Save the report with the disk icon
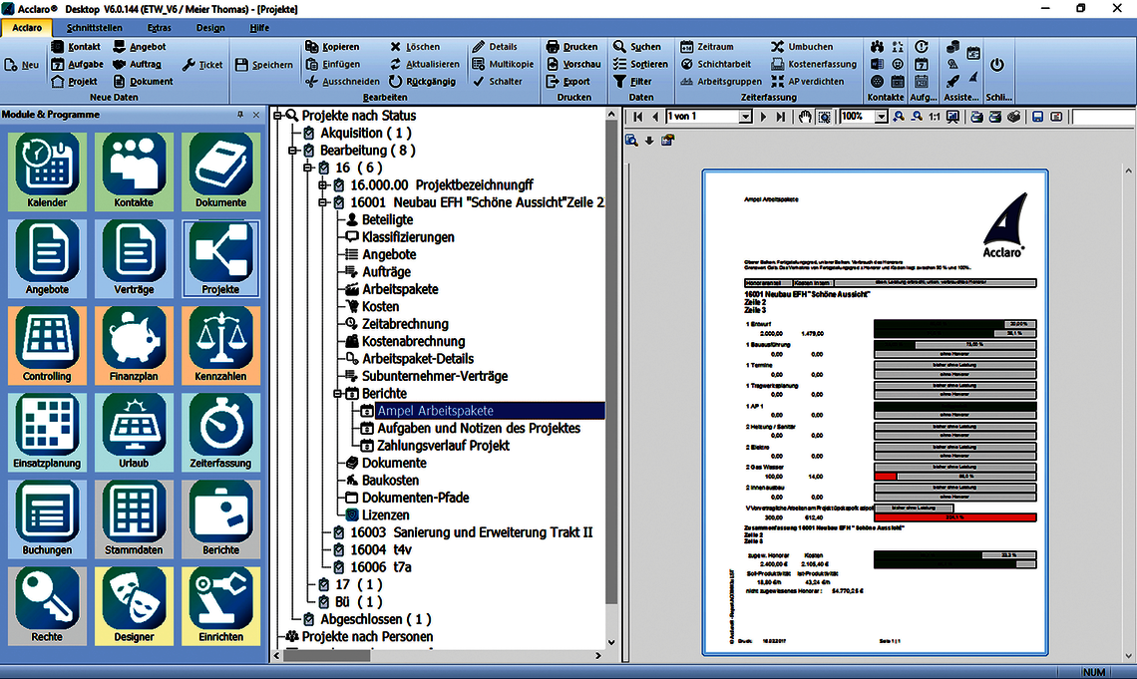The width and height of the screenshot is (1137, 679). click(1037, 117)
